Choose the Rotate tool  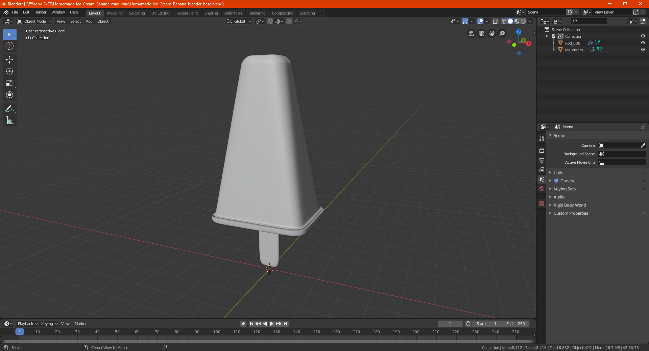(9, 71)
